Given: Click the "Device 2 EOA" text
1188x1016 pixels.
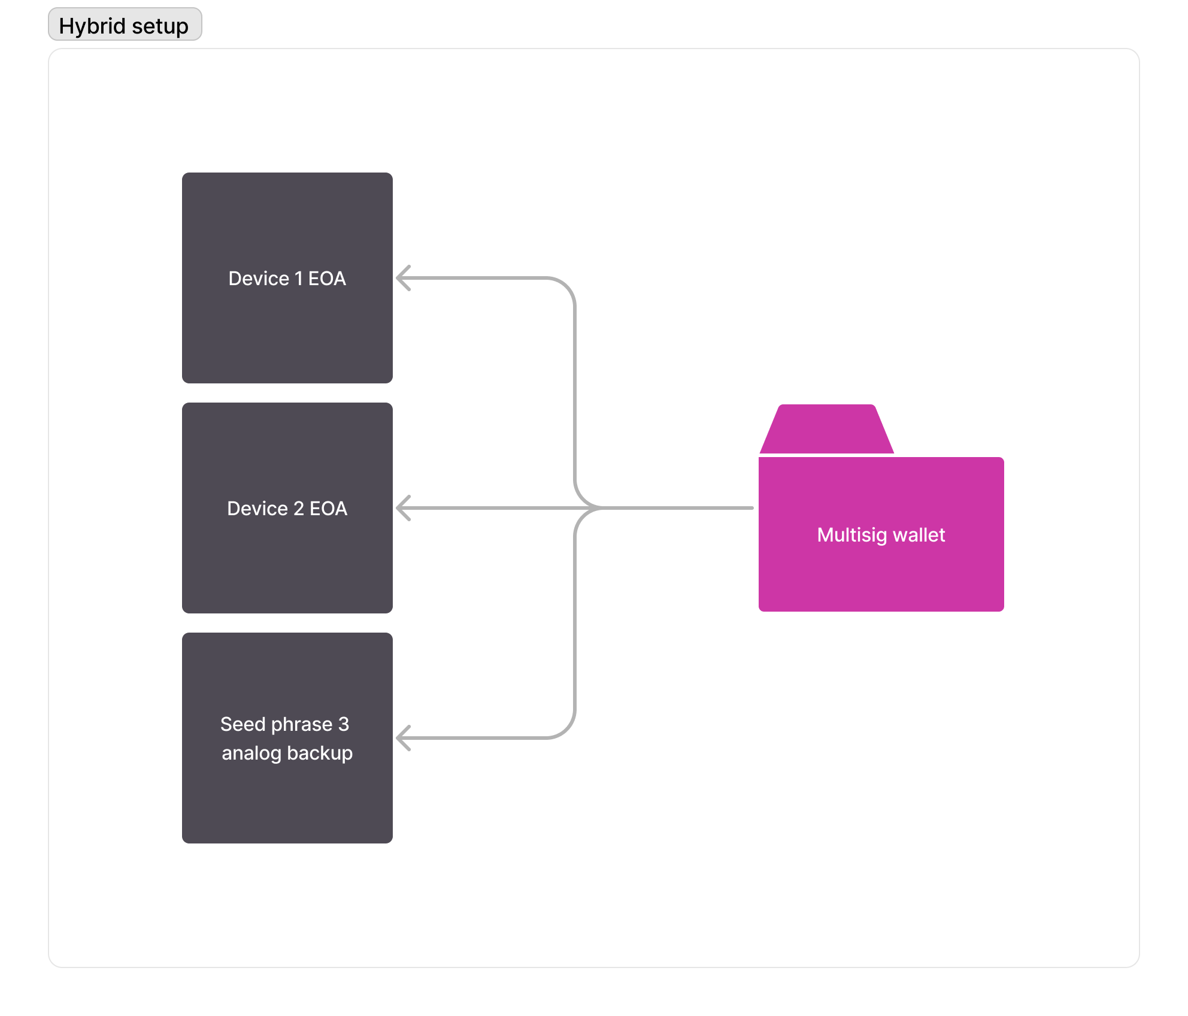Looking at the screenshot, I should 287,509.
